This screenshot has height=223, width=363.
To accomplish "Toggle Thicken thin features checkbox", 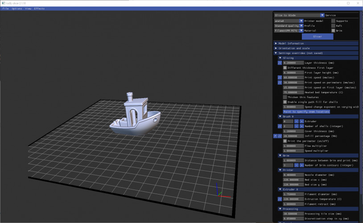I will click(285, 97).
